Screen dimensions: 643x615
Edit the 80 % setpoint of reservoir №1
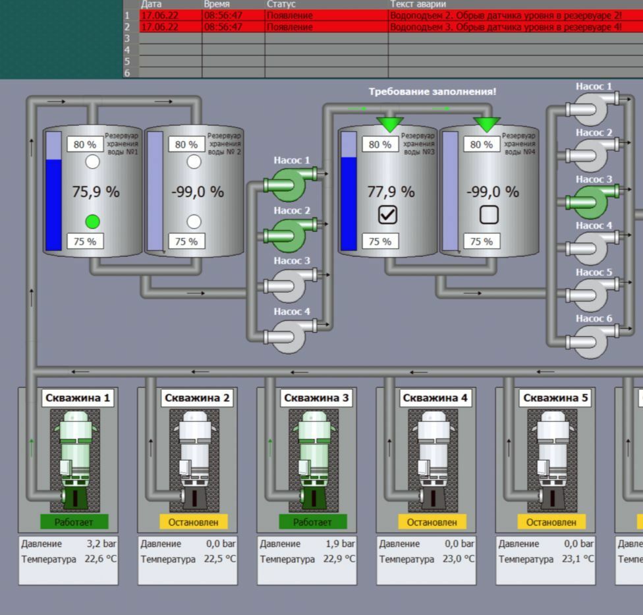coord(85,144)
